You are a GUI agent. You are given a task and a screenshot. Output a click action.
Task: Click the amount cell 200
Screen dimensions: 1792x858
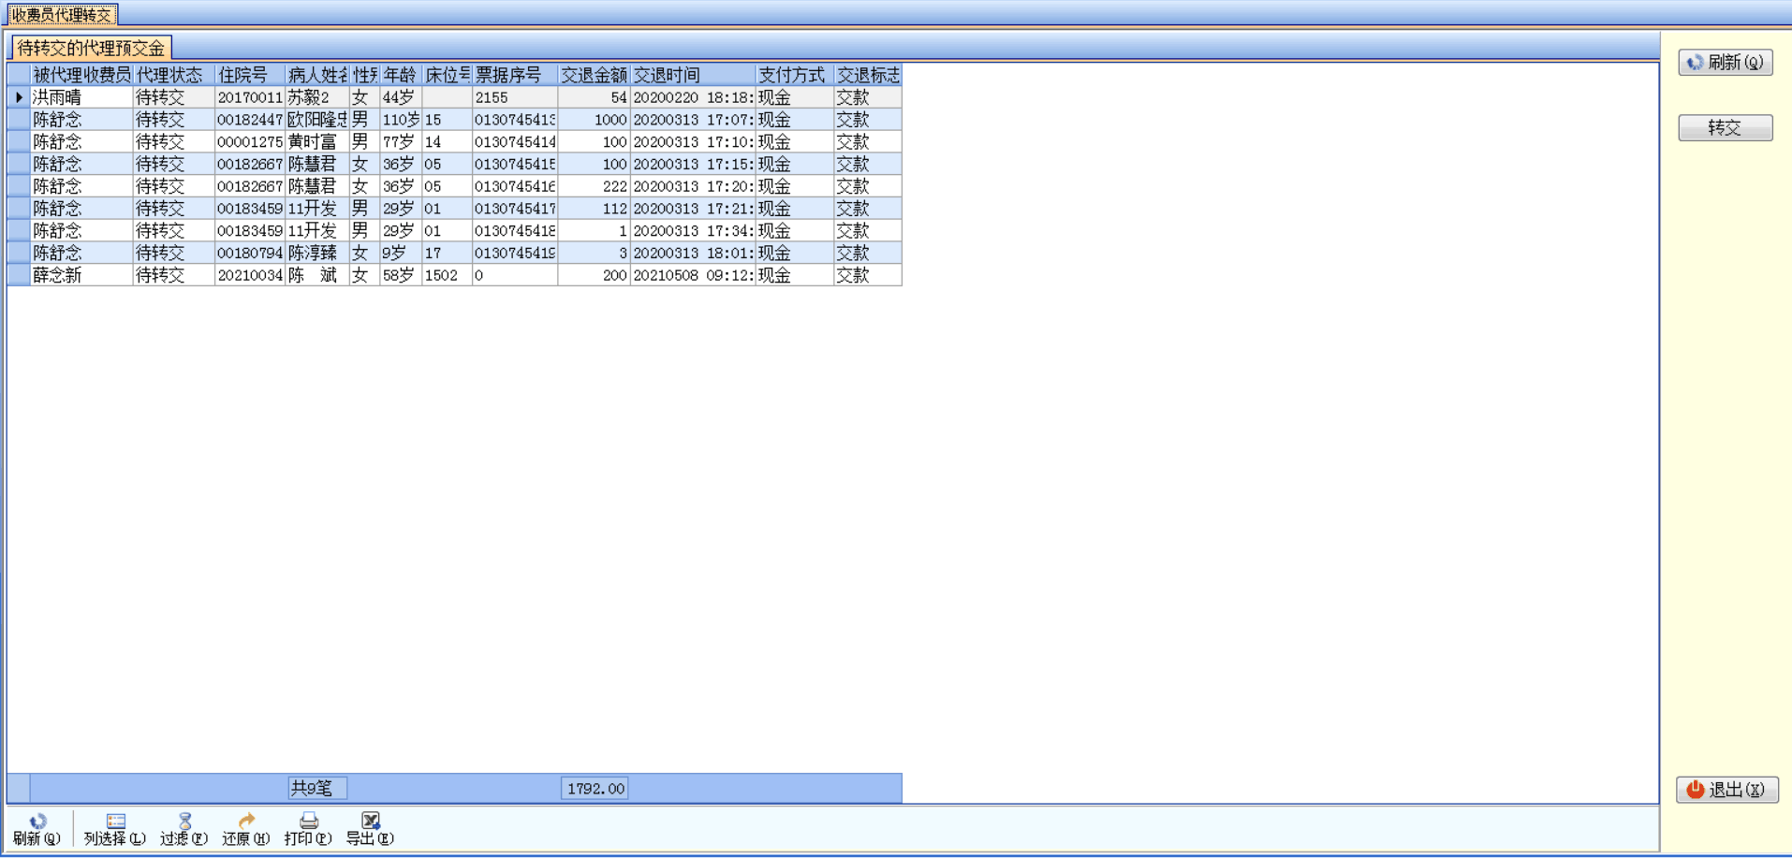tap(594, 275)
